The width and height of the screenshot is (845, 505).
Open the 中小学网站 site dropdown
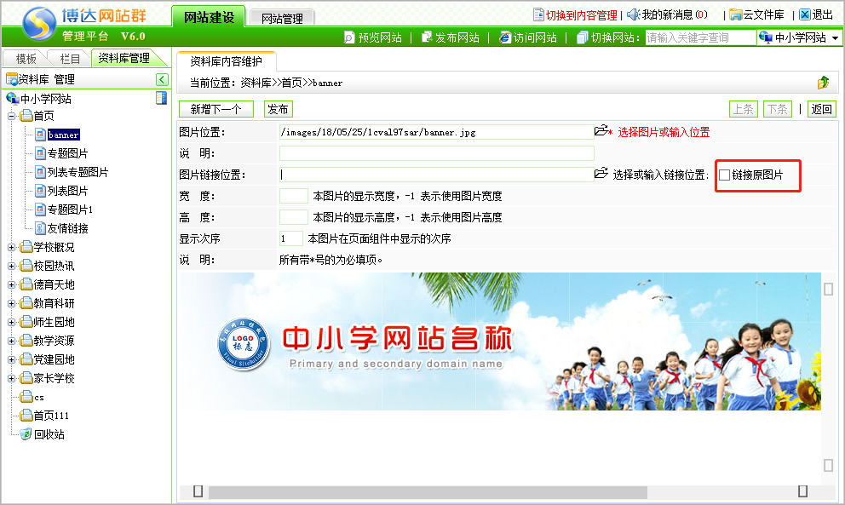[x=798, y=37]
